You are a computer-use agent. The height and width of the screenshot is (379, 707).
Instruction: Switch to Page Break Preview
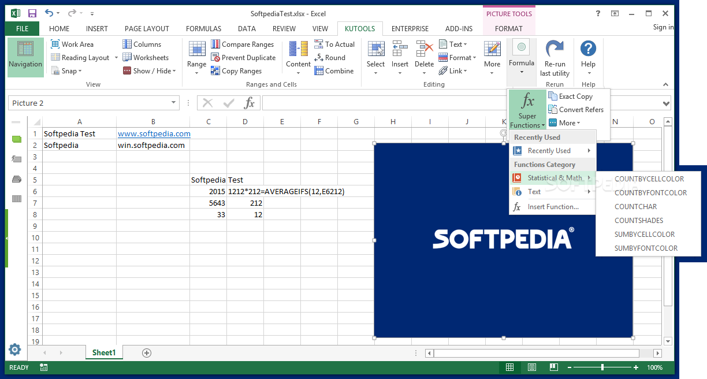(x=553, y=367)
